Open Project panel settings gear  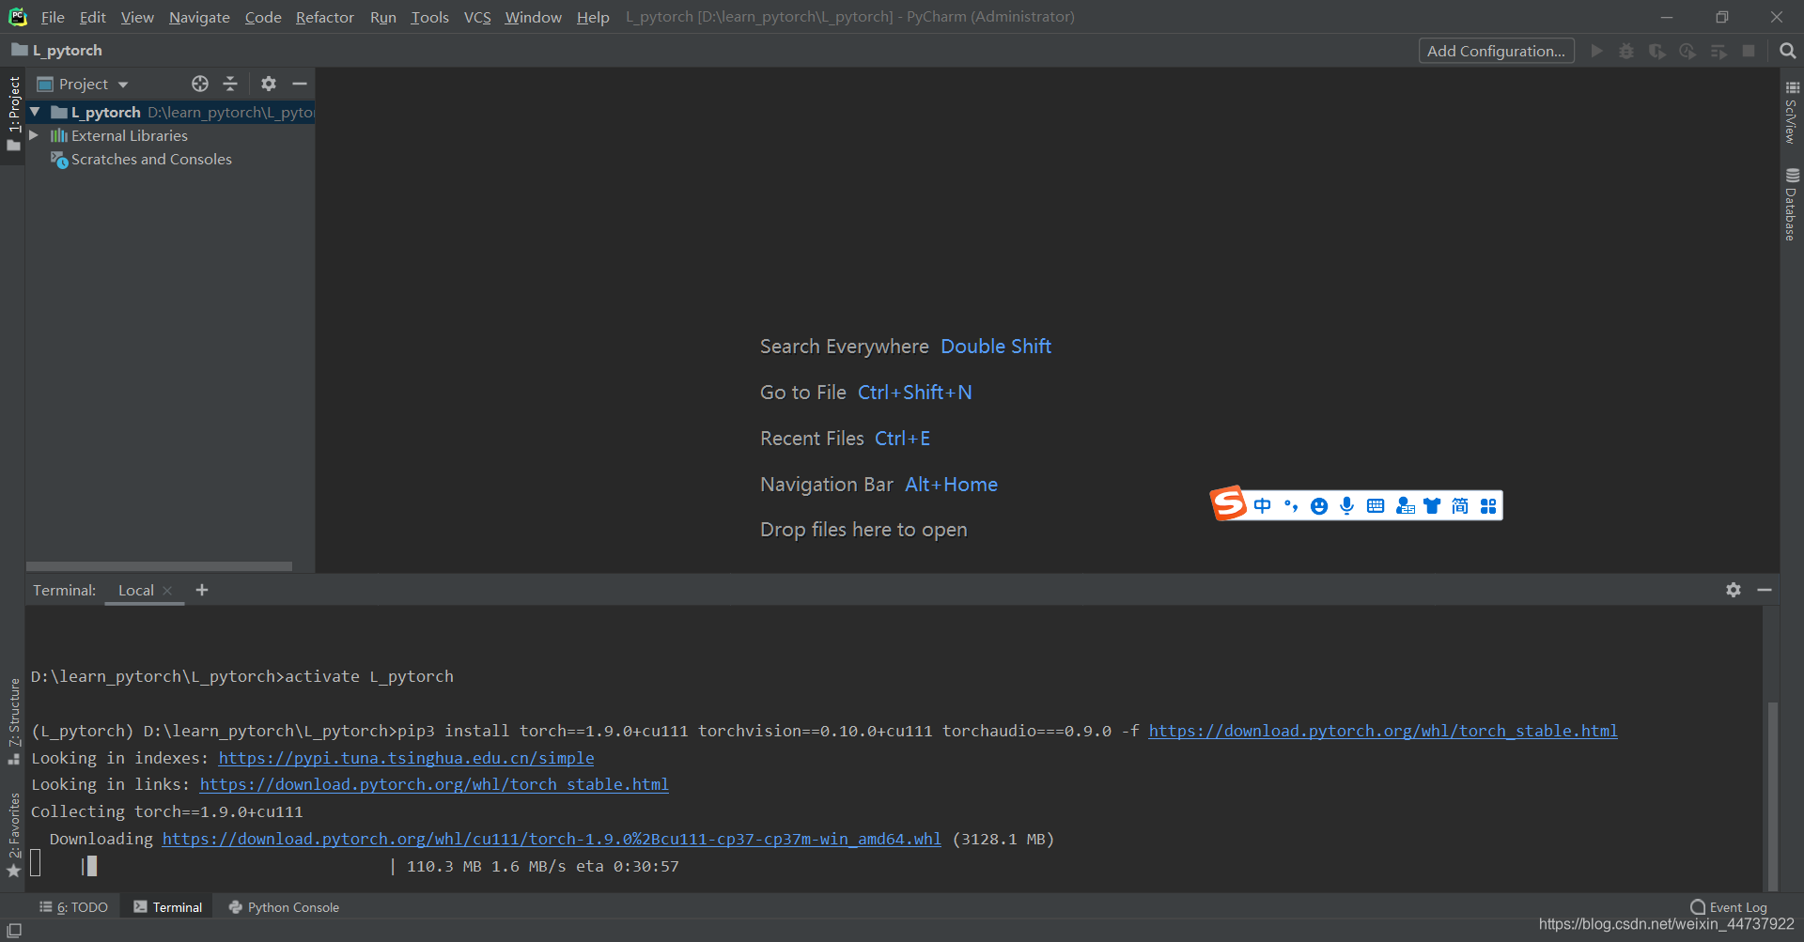pos(269,84)
